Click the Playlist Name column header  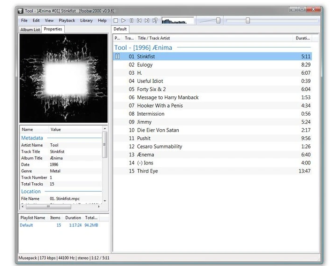coord(33,218)
